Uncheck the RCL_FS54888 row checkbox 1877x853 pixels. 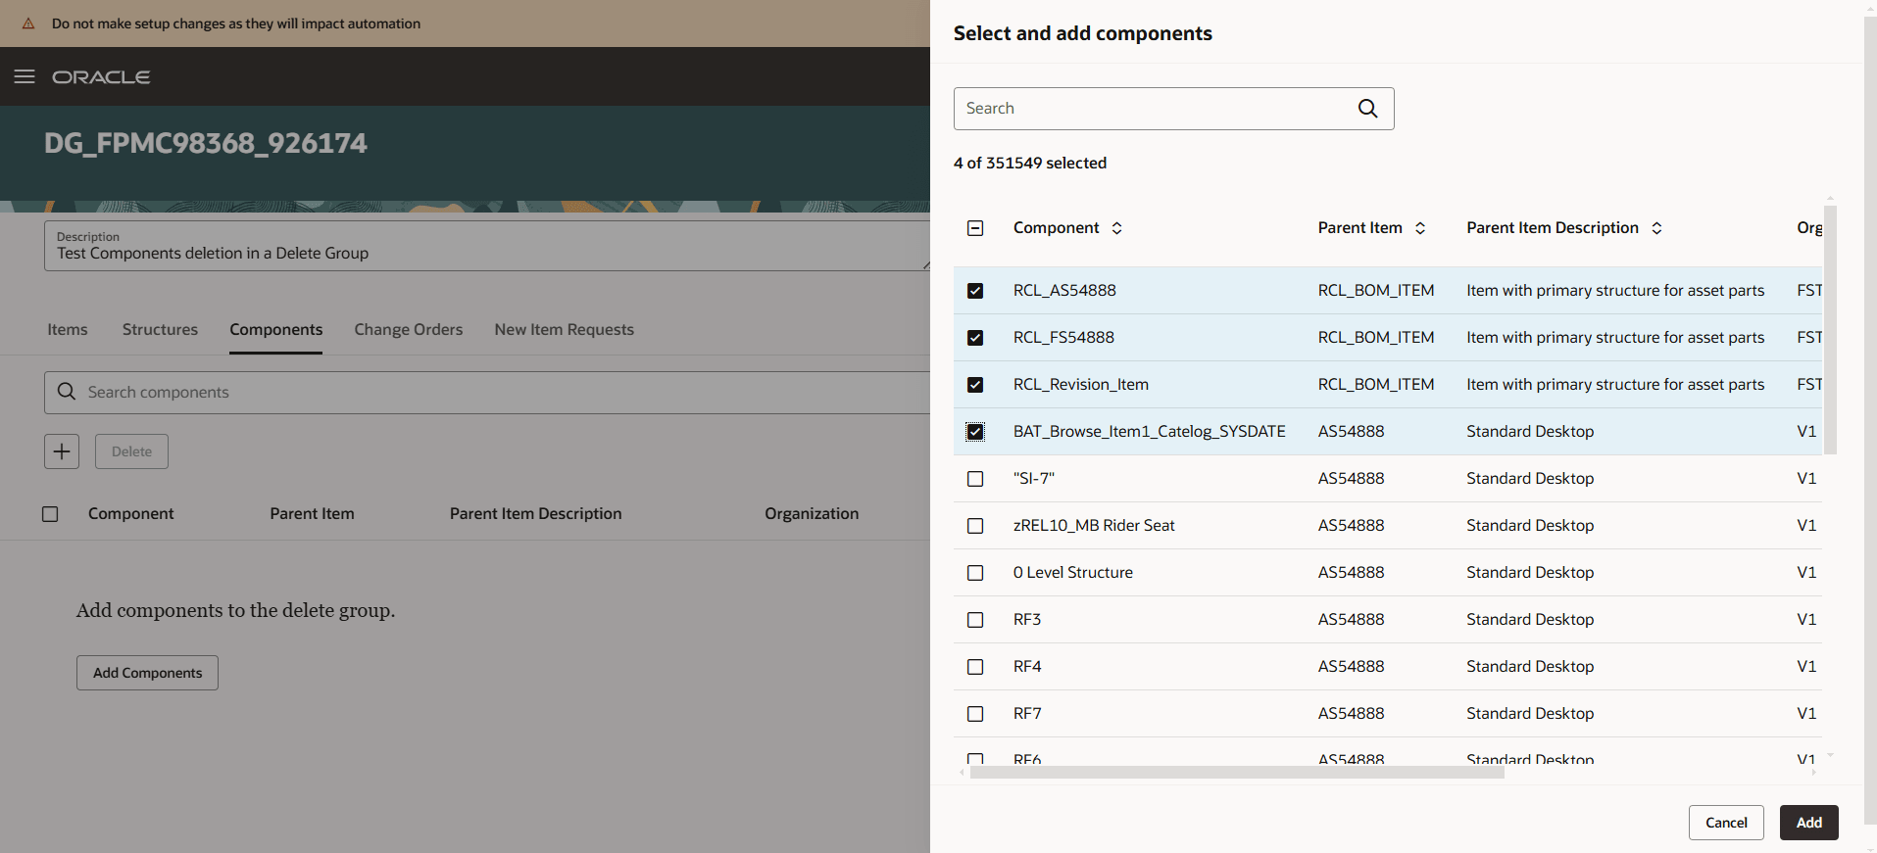pyautogui.click(x=975, y=338)
